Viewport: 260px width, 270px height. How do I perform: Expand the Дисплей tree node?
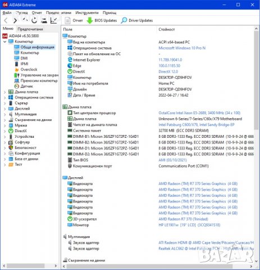point(5,109)
